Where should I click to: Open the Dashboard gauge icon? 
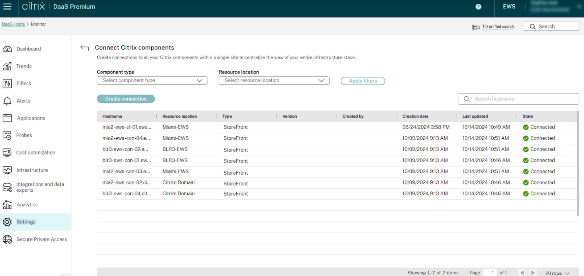(7, 49)
